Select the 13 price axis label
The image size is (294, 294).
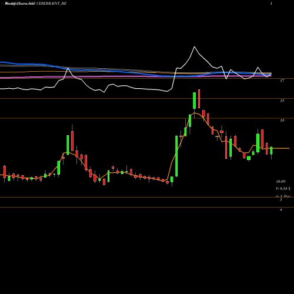[x=282, y=121]
